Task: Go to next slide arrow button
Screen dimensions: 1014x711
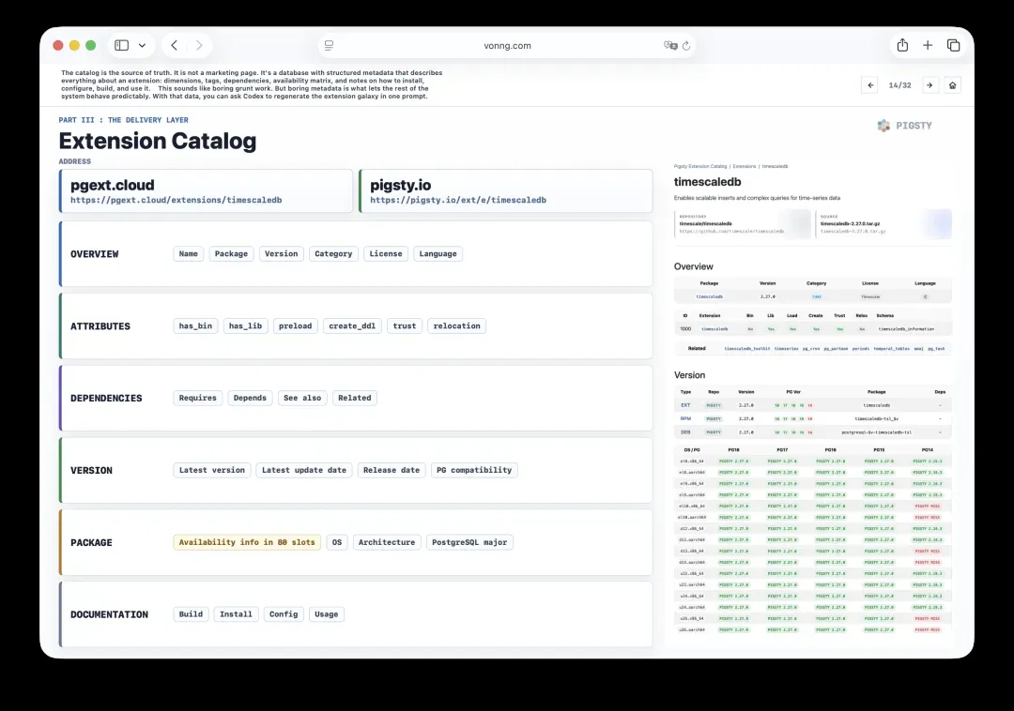Action: (x=929, y=85)
